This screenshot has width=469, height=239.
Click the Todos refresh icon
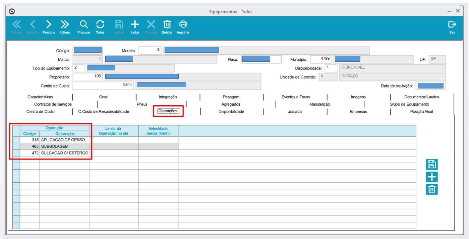100,24
